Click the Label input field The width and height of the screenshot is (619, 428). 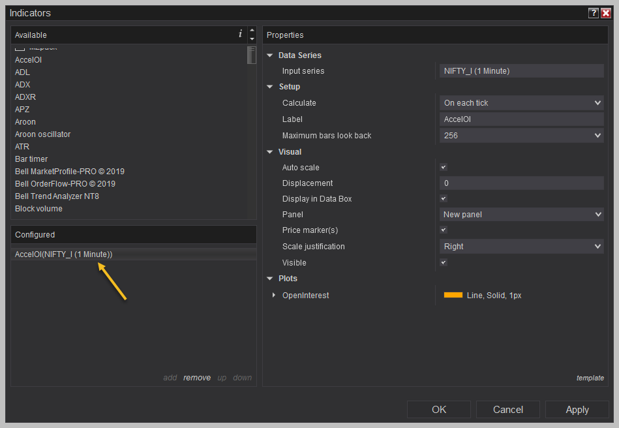pyautogui.click(x=521, y=119)
